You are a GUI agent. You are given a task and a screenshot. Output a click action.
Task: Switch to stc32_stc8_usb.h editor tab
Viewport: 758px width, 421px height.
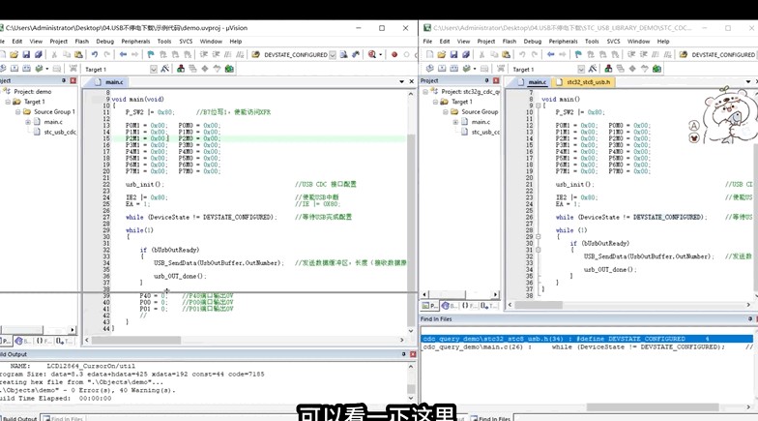pyautogui.click(x=584, y=82)
